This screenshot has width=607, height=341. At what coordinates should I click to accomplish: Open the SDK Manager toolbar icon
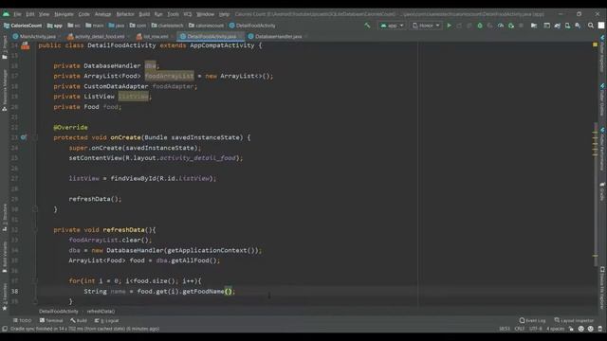tap(578, 26)
